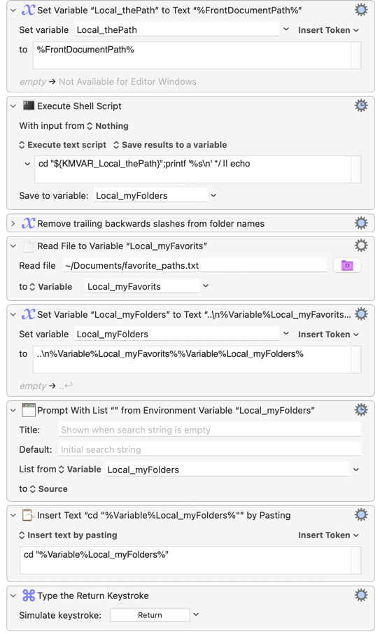The height and width of the screenshot is (634, 380).
Task: Open gear menu of Type the Return Keystroke action
Action: pyautogui.click(x=361, y=596)
